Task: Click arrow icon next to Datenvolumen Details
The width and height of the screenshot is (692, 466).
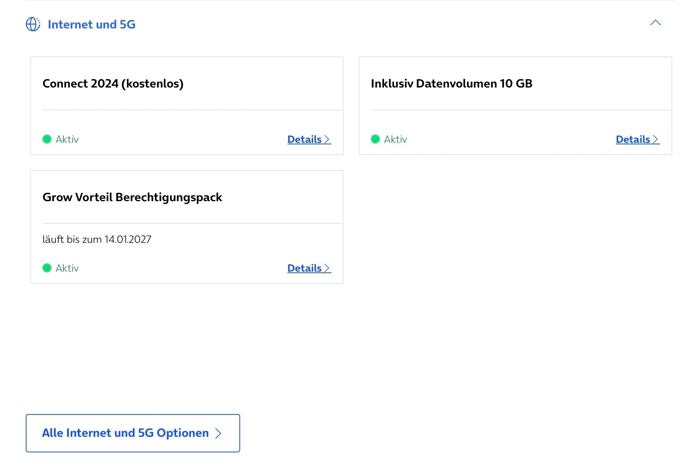Action: [x=656, y=139]
